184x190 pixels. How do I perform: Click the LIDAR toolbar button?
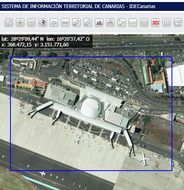point(133,23)
